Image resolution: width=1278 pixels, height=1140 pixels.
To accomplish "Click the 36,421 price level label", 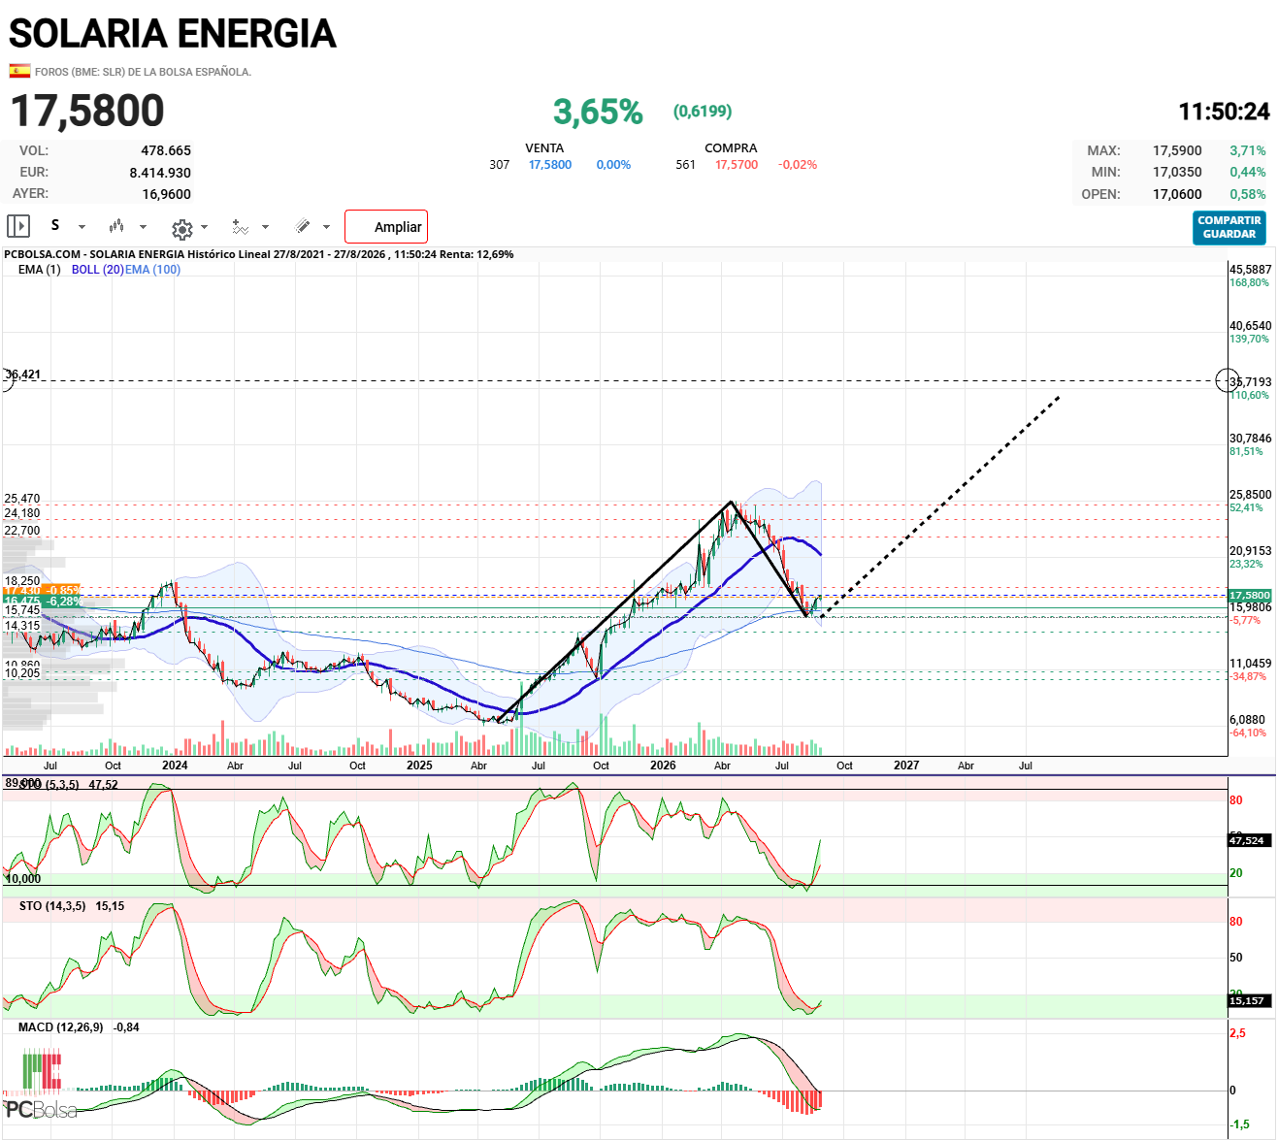I will pos(23,375).
